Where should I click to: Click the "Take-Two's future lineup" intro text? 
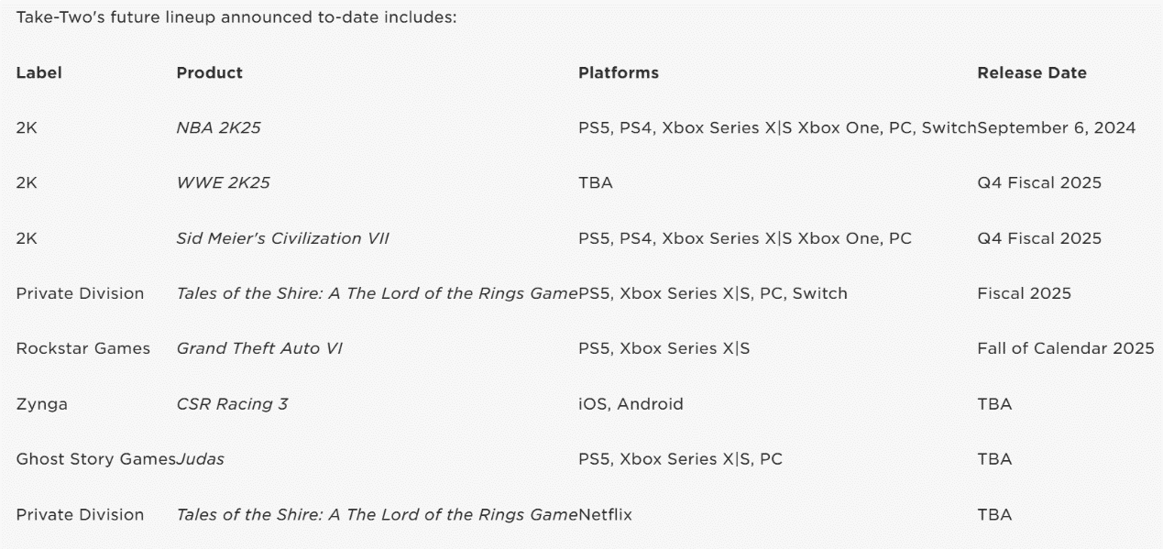[x=236, y=17]
